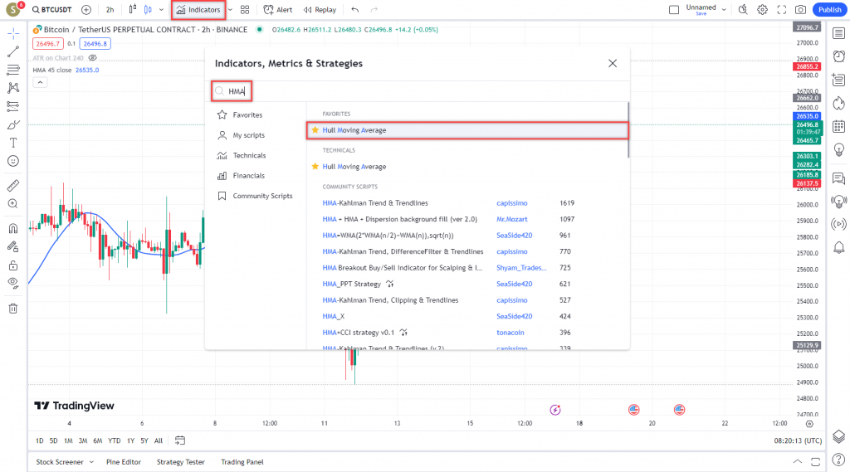
Task: Enter fullscreen mode
Action: pos(782,10)
